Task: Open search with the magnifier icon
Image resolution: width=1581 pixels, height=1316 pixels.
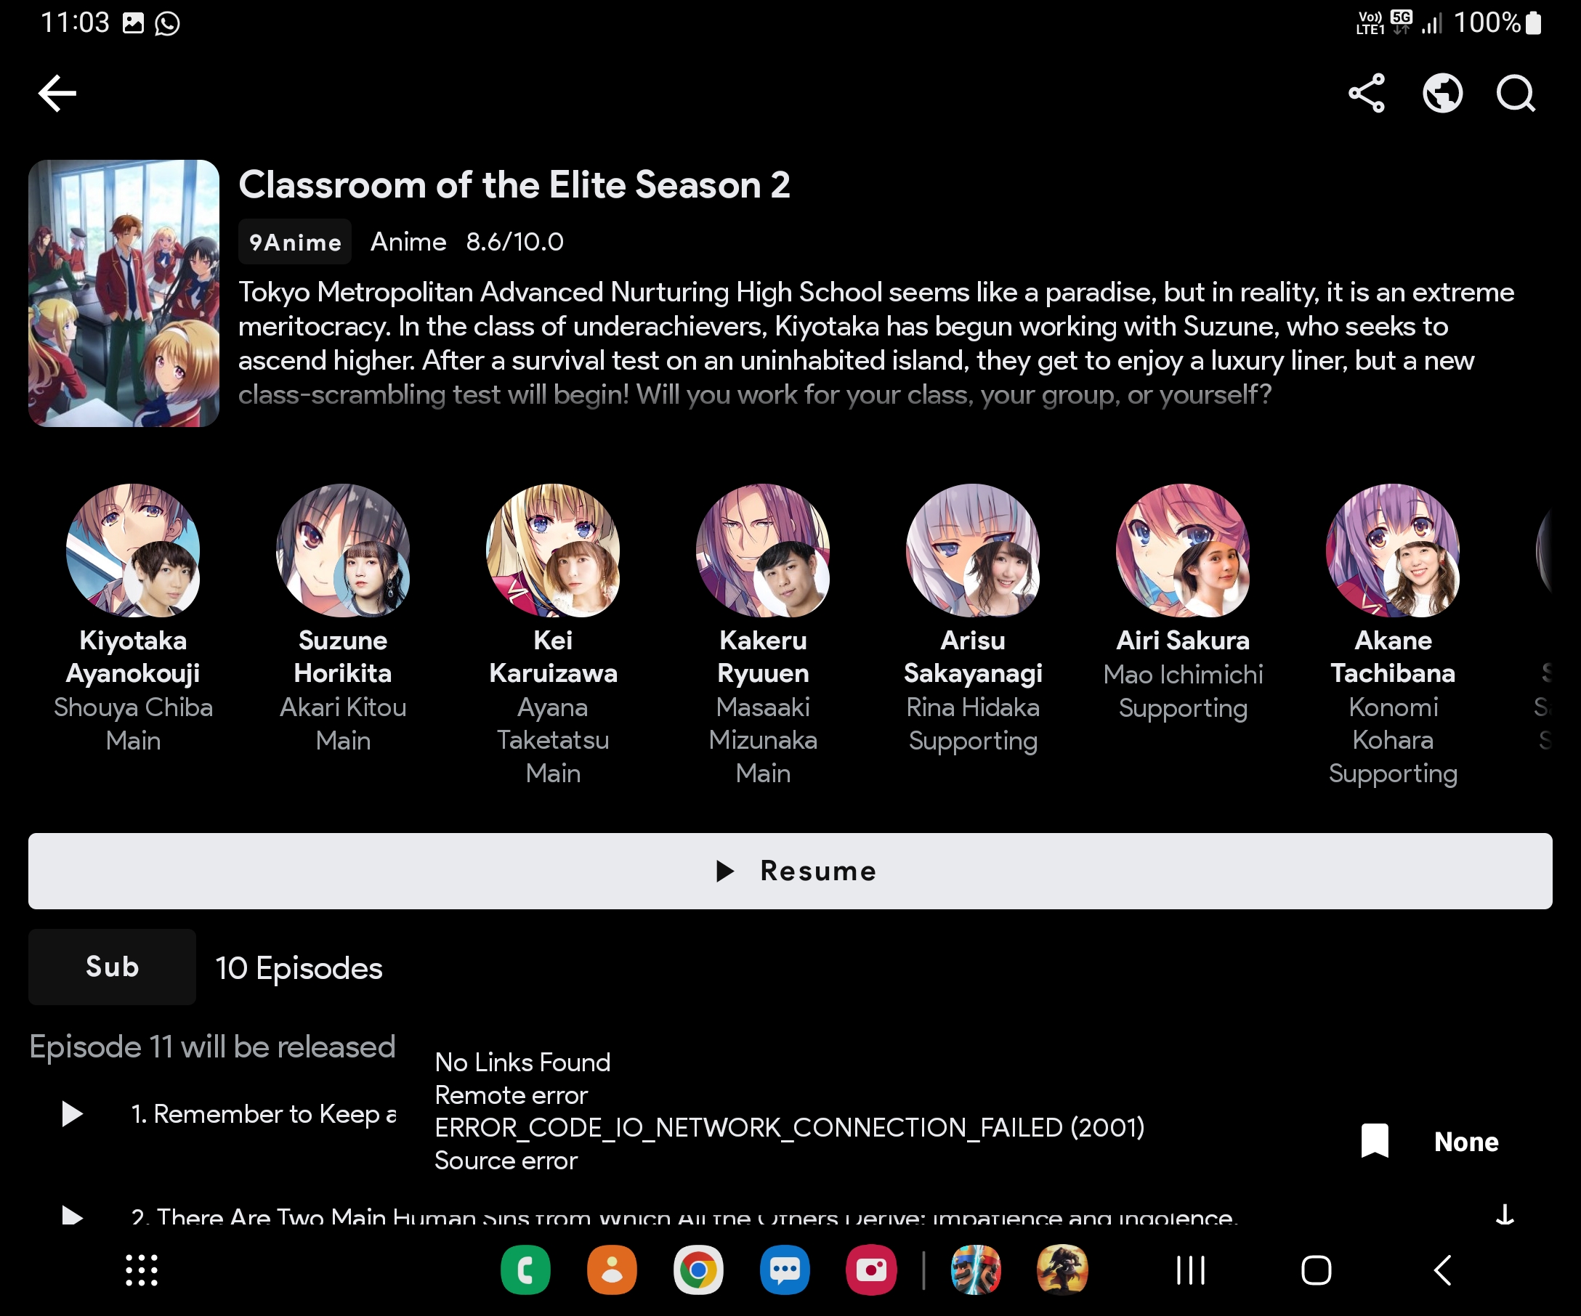Action: tap(1516, 92)
